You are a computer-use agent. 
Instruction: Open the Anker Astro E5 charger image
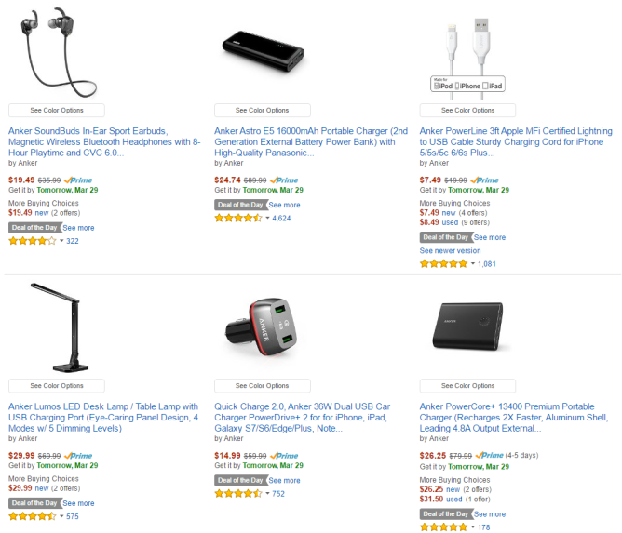[263, 51]
